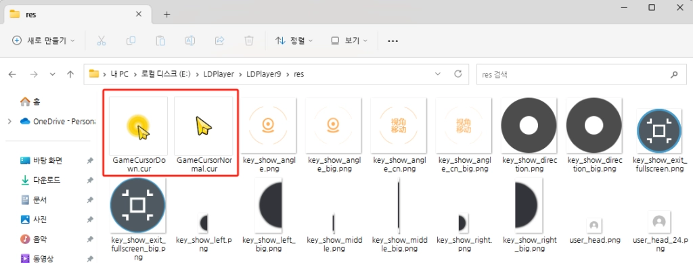Add a new Explorer tab

pos(166,15)
